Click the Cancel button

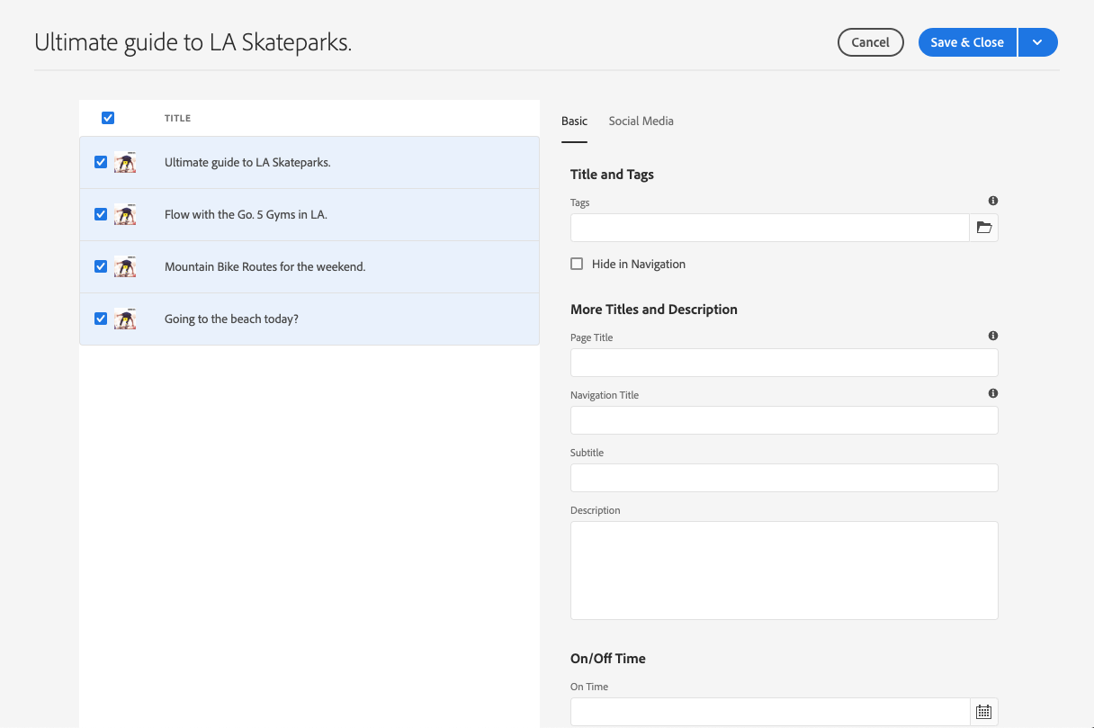[870, 41]
